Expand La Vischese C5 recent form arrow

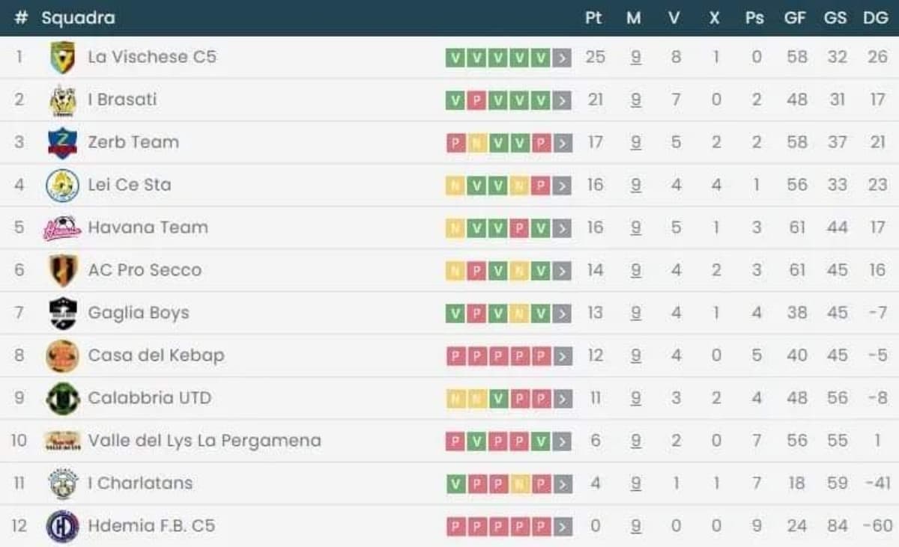[x=563, y=58]
